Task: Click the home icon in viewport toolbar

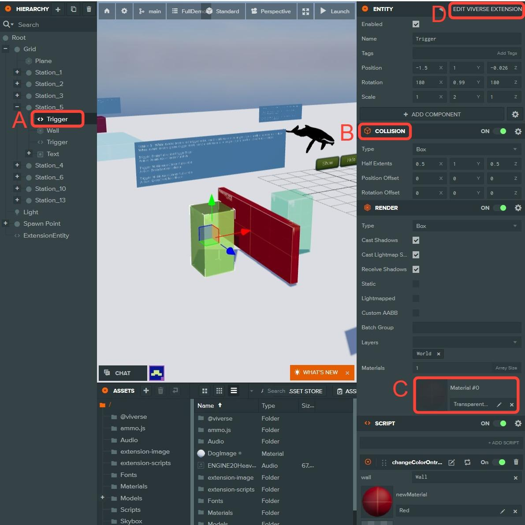Action: tap(107, 11)
